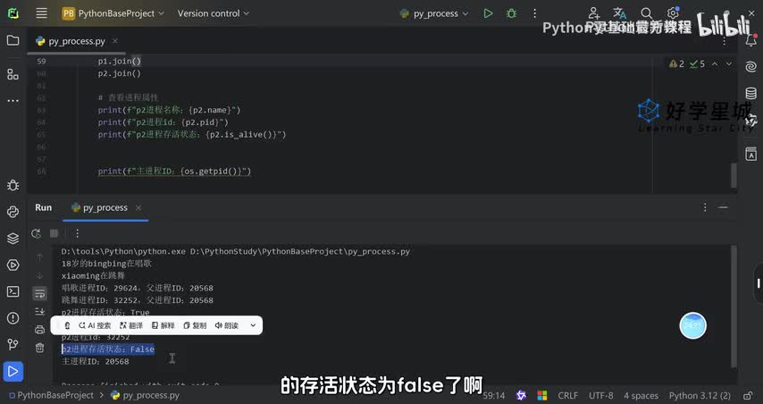Expand the Version control dropdown
This screenshot has width=763, height=404.
coord(214,13)
